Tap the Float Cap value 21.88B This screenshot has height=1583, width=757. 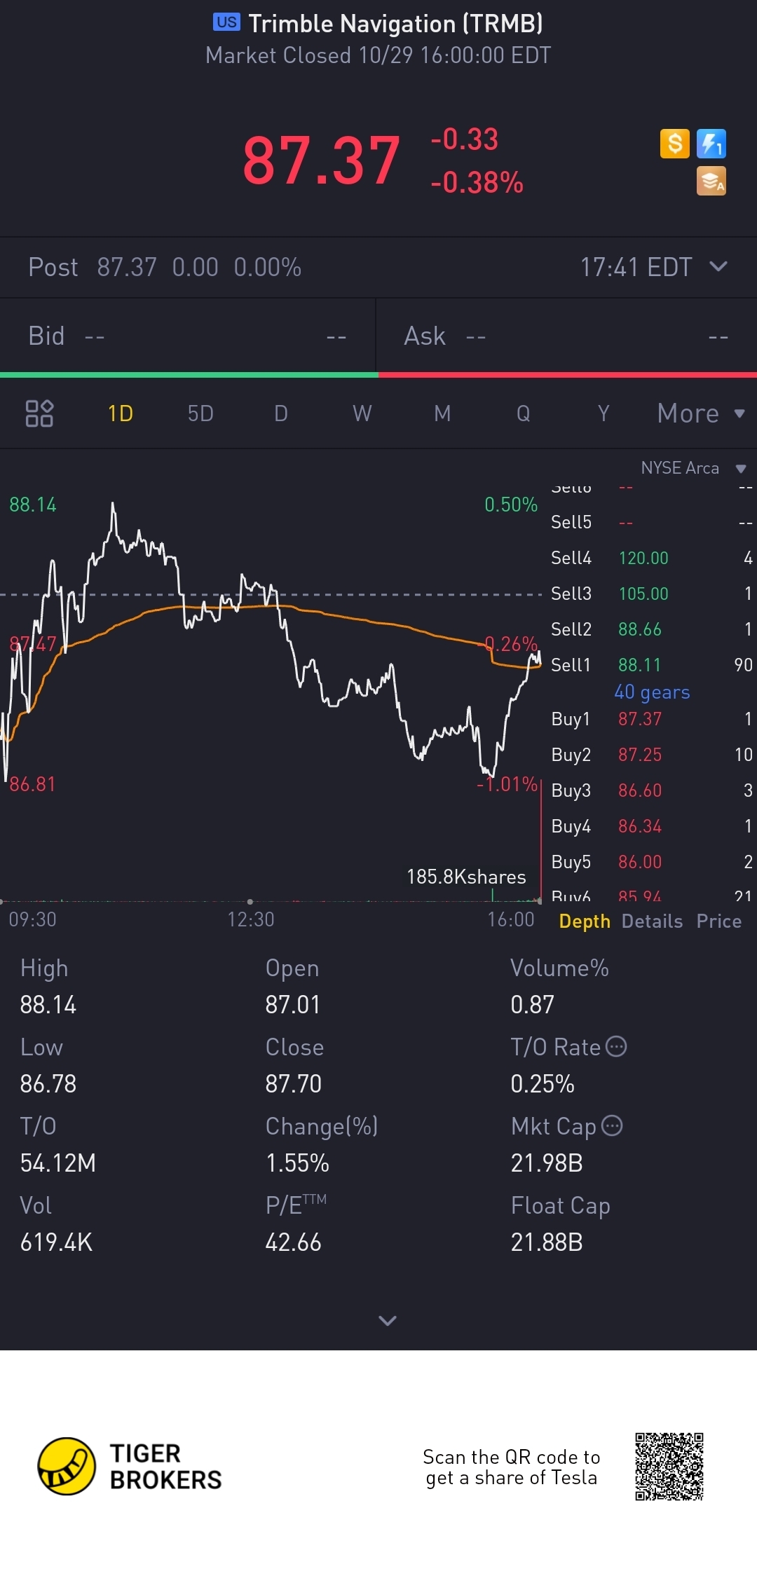click(547, 1242)
